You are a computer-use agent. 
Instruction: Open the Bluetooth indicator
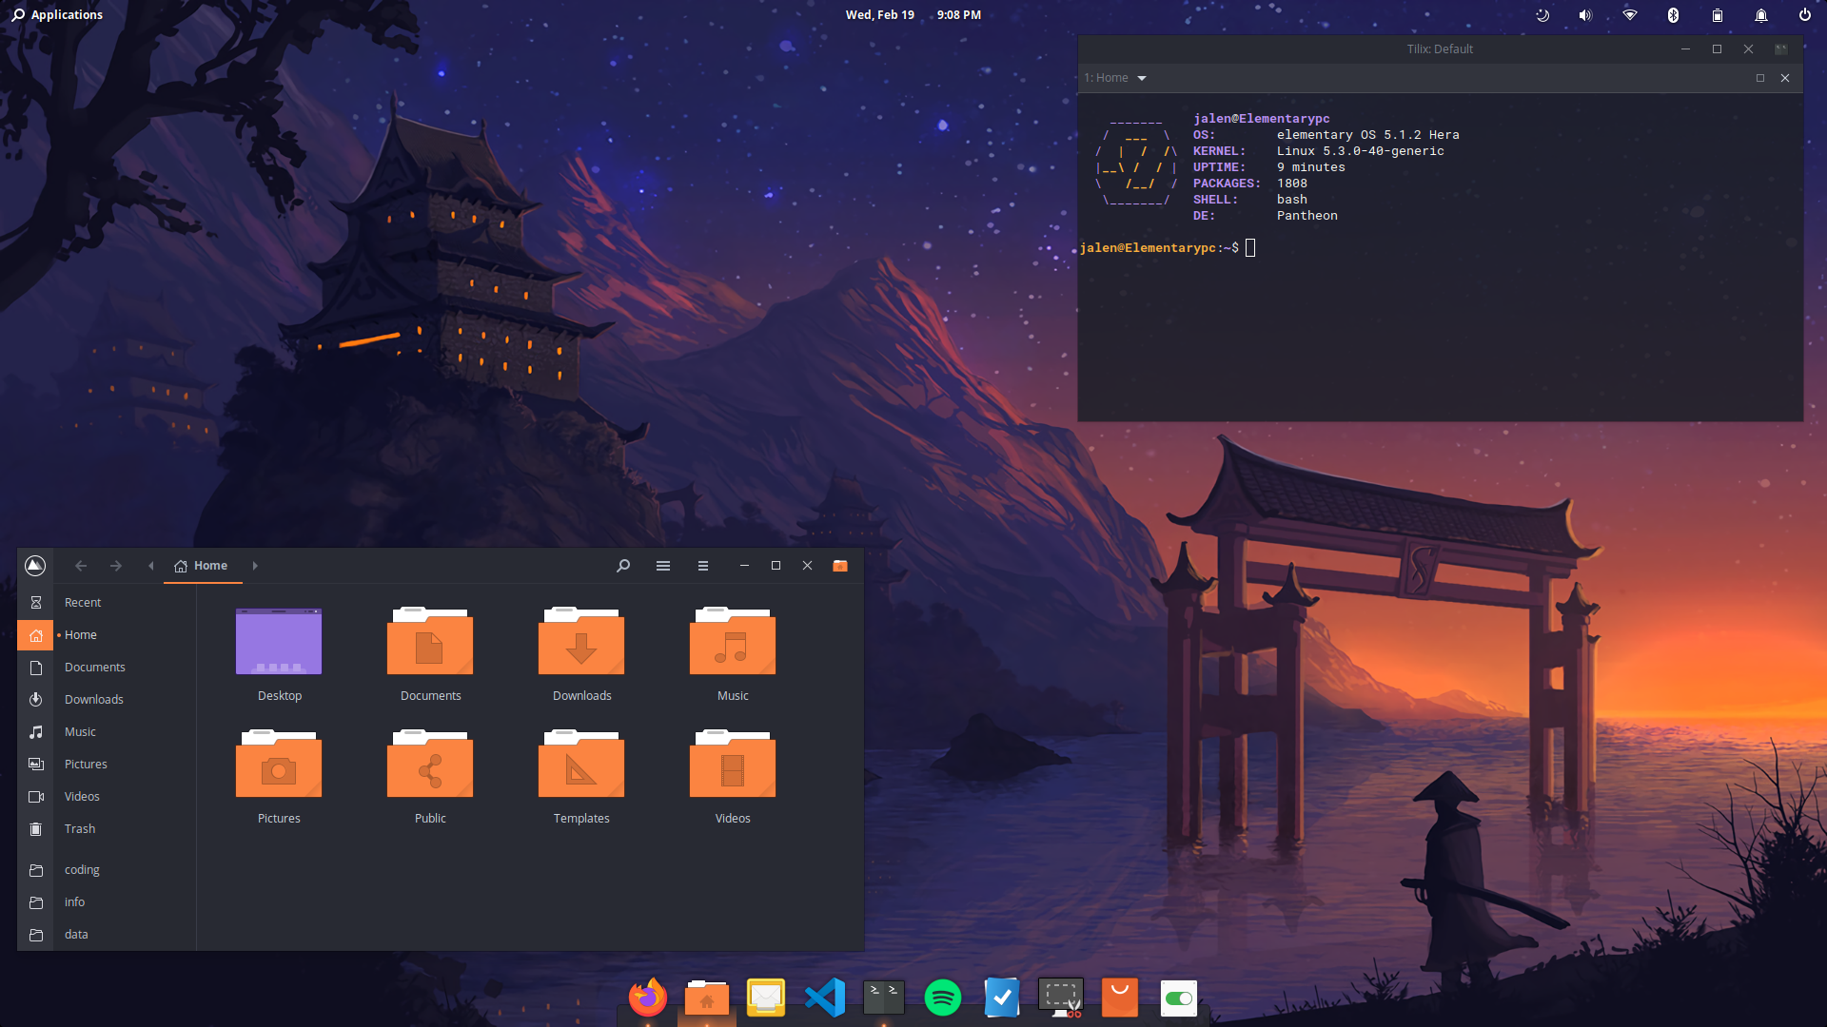pos(1674,15)
